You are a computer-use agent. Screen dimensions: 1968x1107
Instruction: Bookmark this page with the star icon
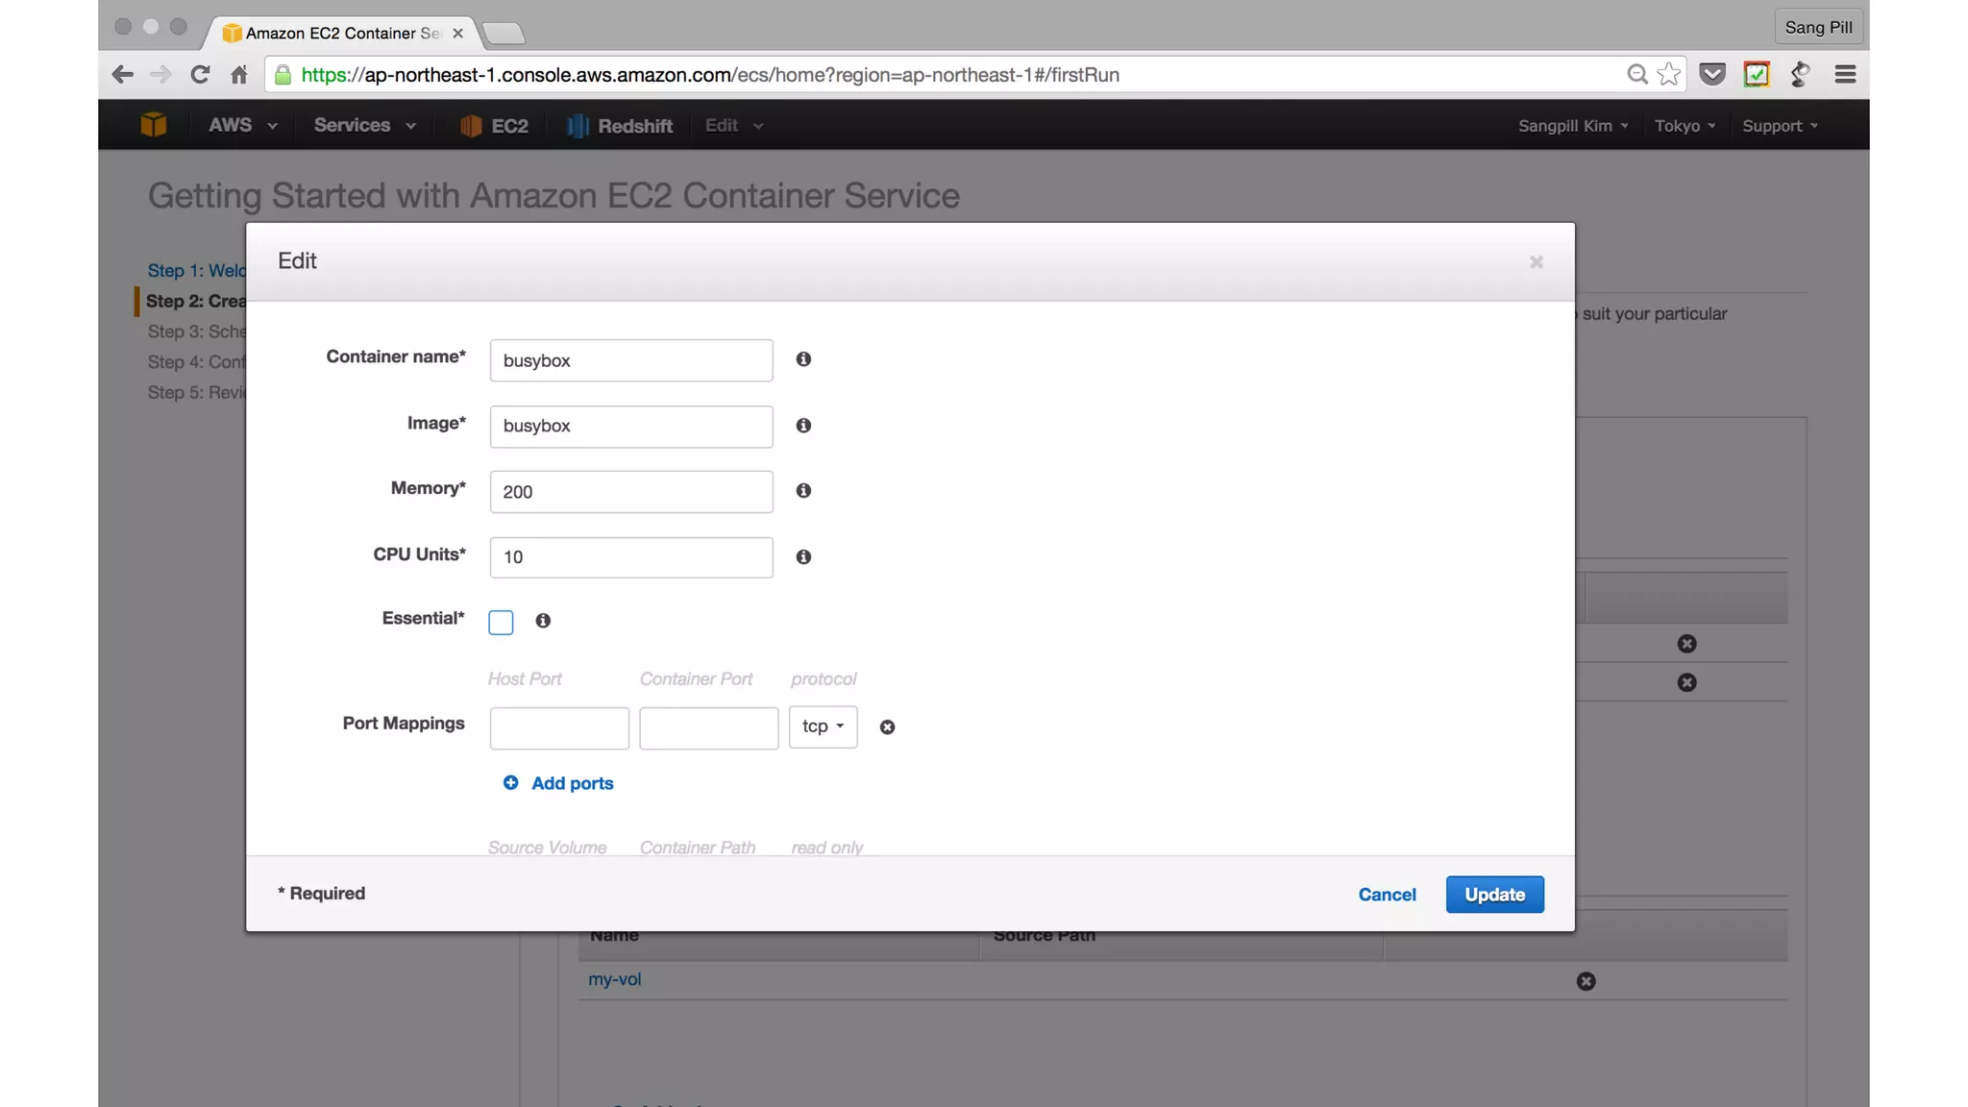tap(1669, 74)
